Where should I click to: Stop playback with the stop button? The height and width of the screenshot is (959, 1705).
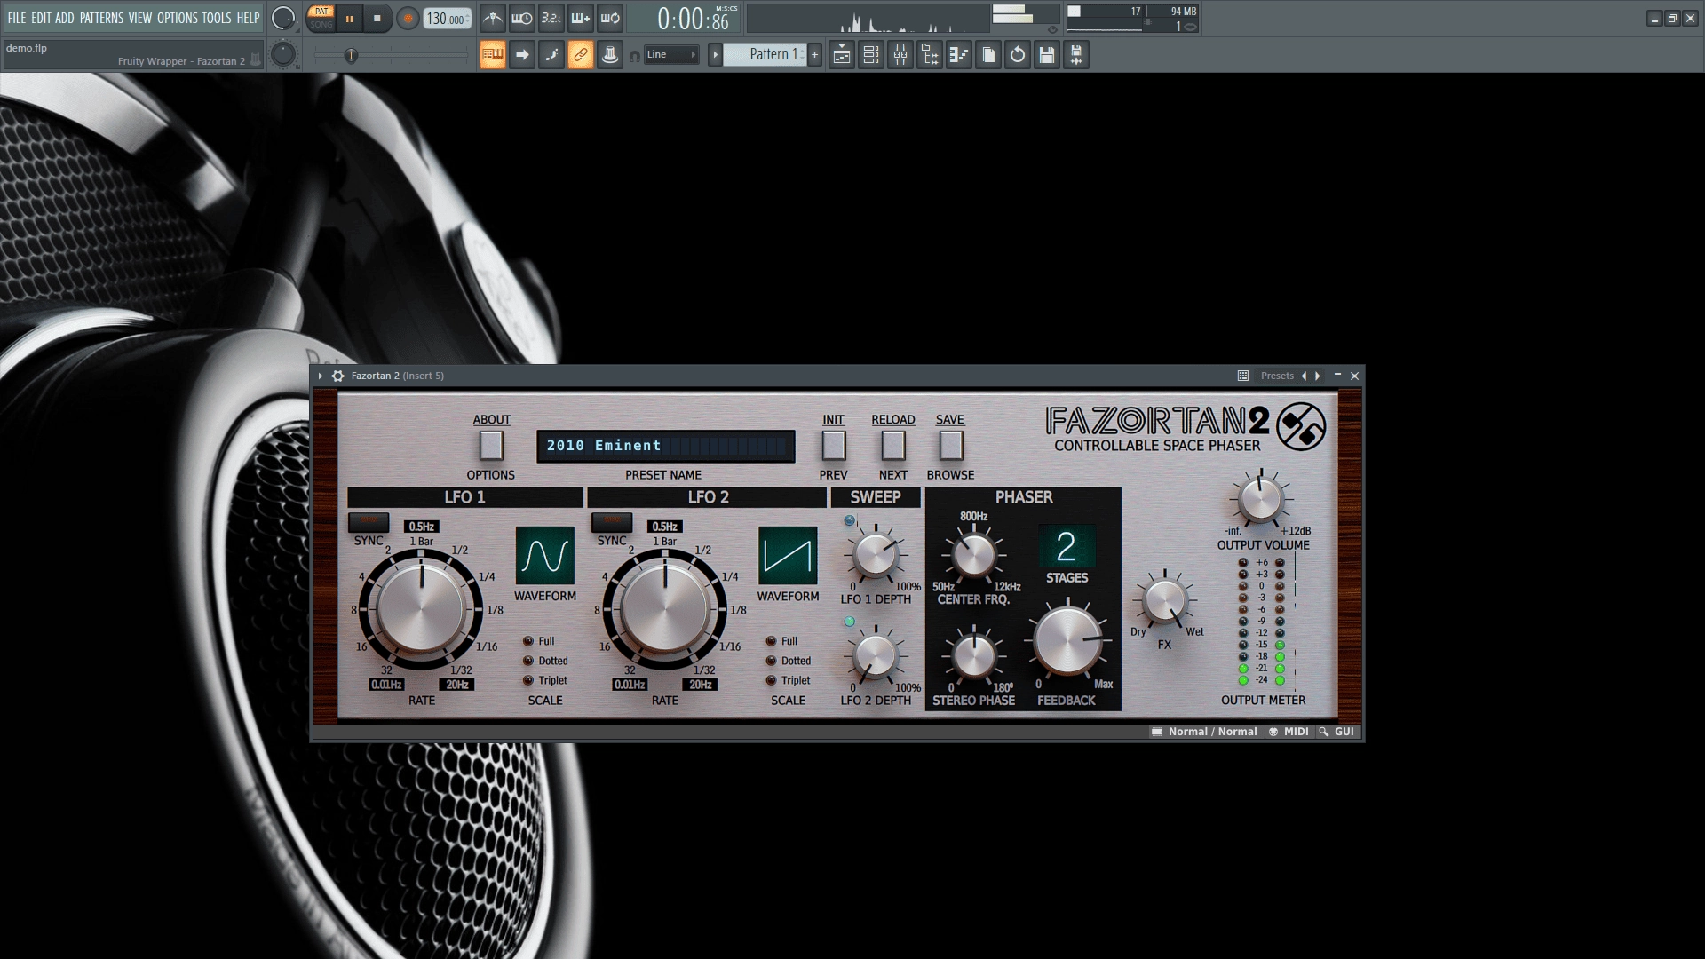coord(377,19)
